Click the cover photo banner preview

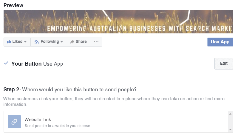(118, 21)
